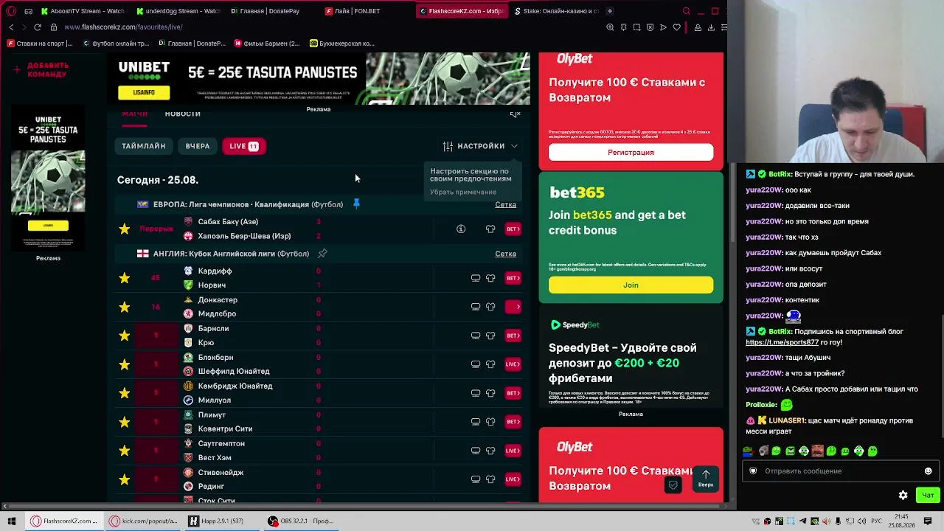This screenshot has height=531, width=944.
Task: Unstar the Блэкберн vs Шеффилд Юнайтед match
Action: [124, 364]
